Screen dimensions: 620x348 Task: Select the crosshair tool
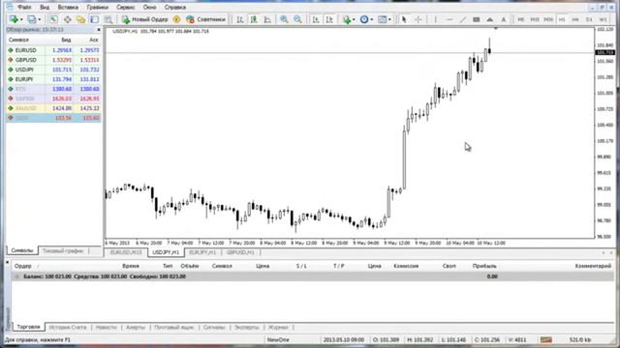click(418, 19)
